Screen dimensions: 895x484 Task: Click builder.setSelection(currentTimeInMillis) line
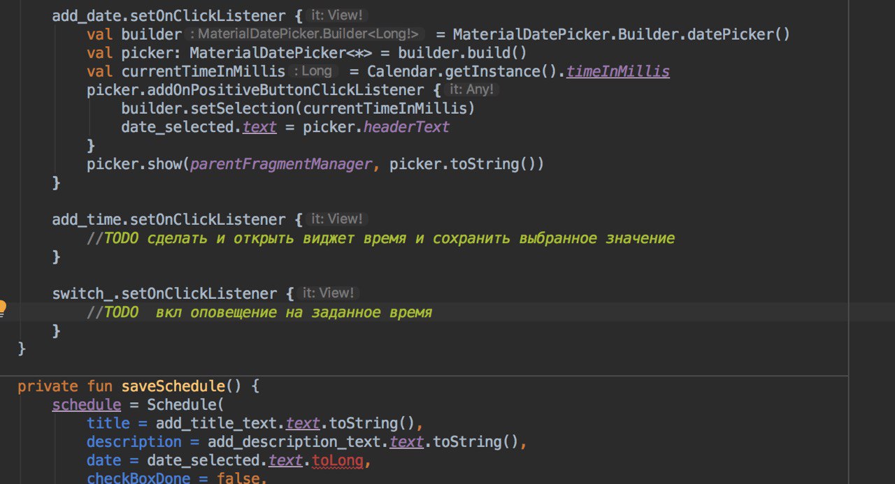298,108
